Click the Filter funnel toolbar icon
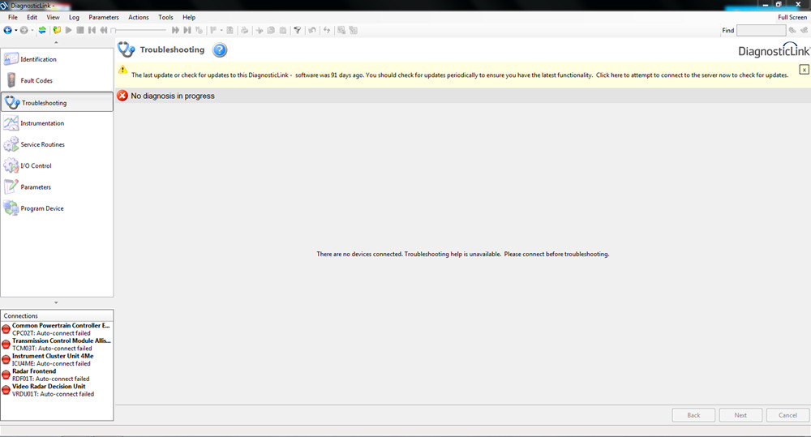Screen dimensions: 811x437 pos(298,31)
